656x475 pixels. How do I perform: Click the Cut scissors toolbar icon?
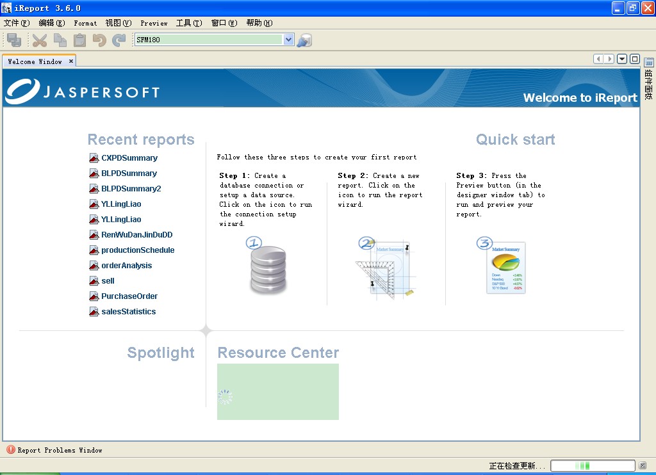(x=39, y=40)
